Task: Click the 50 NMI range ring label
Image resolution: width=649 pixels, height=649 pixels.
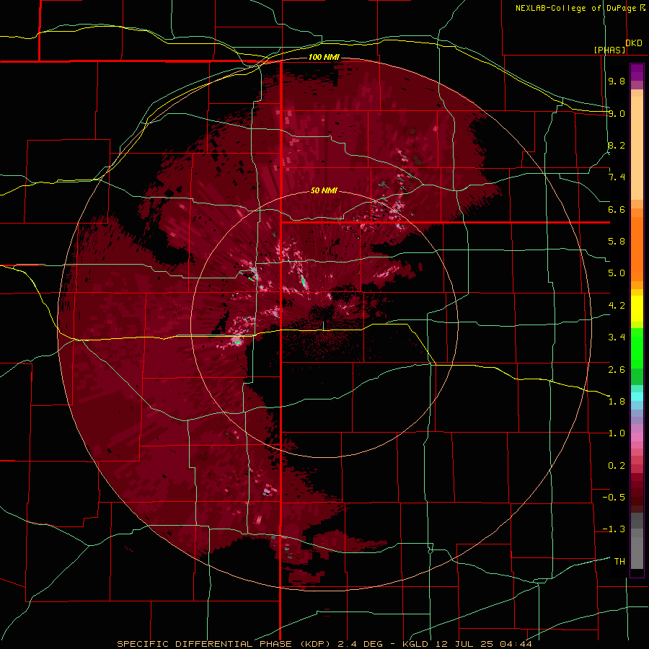Action: [324, 191]
